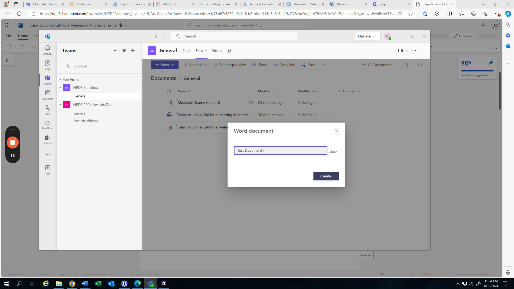Open the details pane info icon

click(420, 65)
